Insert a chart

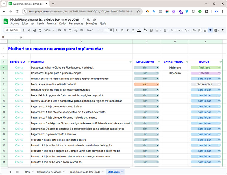pyautogui.click(x=205, y=30)
